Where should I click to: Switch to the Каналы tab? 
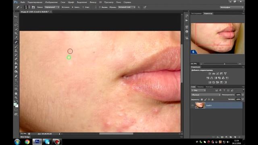point(200,87)
